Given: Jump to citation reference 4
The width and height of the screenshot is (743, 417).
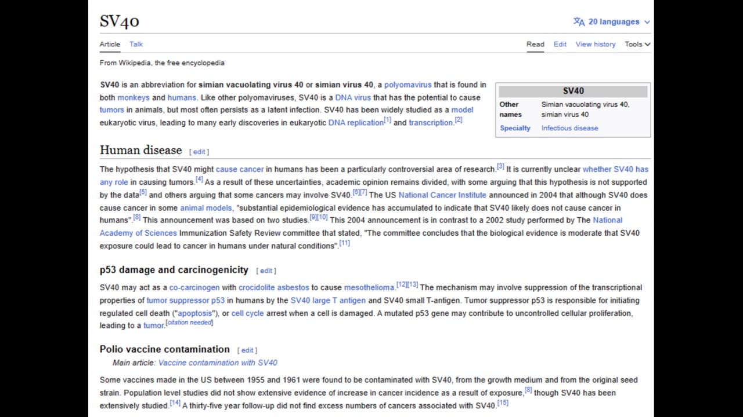Looking at the screenshot, I should coord(199,180).
